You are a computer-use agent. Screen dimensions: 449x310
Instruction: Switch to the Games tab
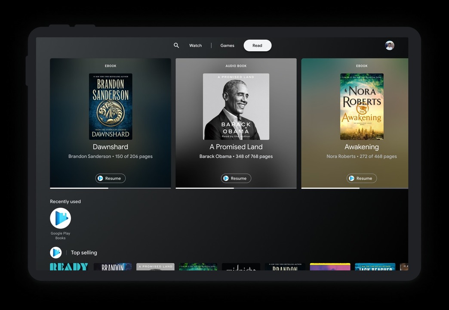point(227,45)
